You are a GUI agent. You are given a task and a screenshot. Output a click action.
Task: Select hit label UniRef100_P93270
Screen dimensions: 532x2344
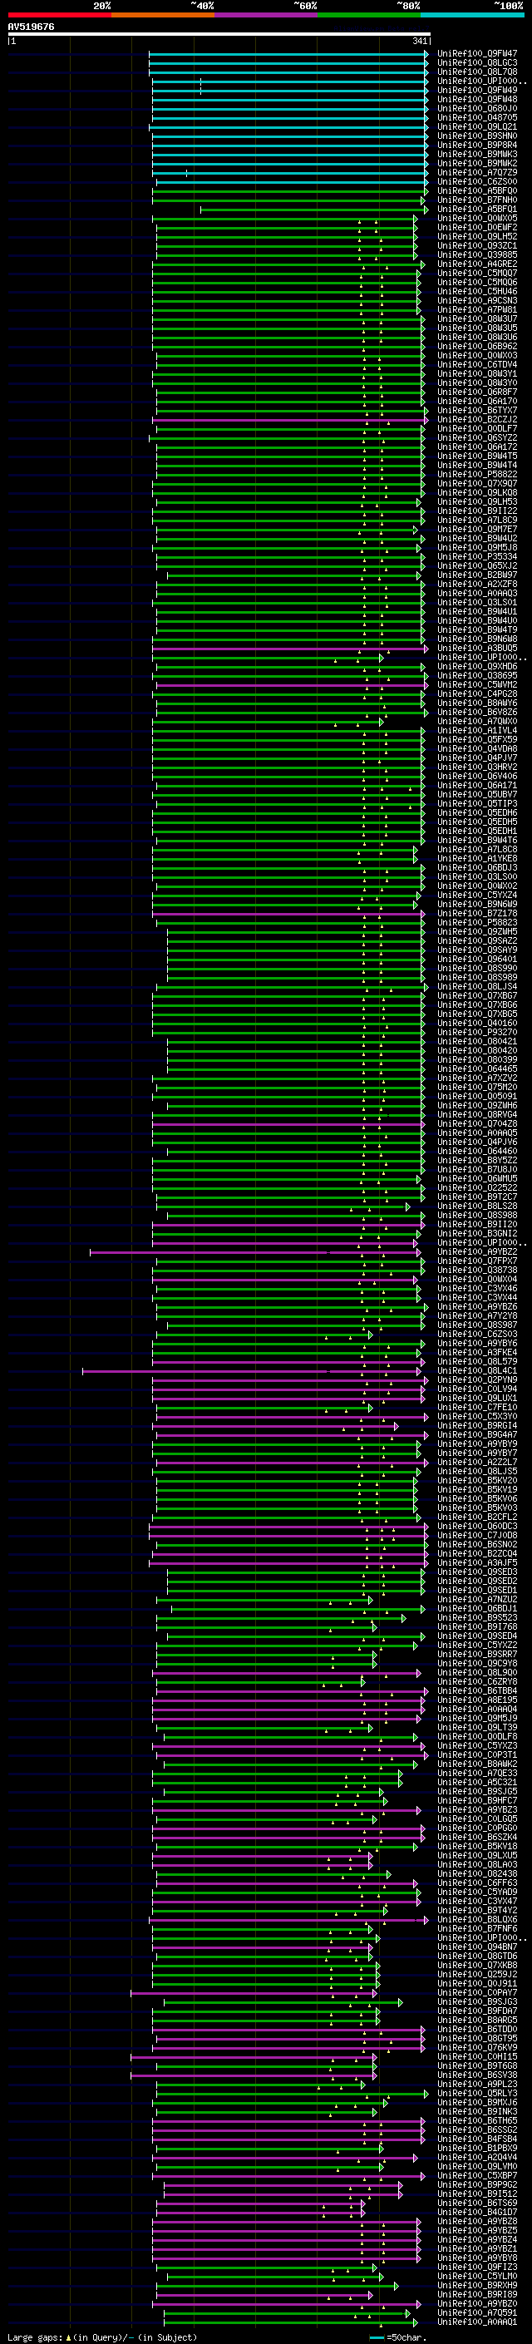477,1033
